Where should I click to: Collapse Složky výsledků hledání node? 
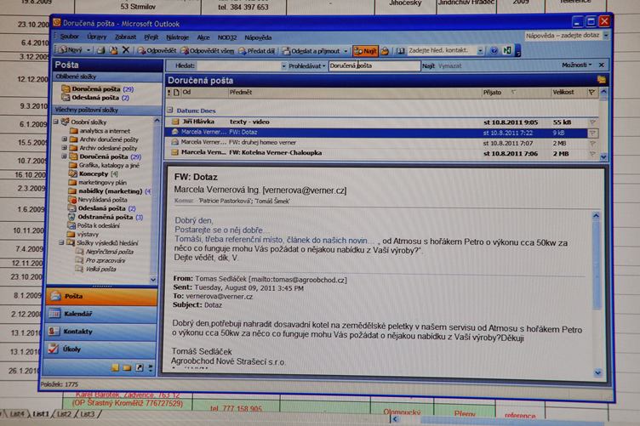click(x=61, y=242)
